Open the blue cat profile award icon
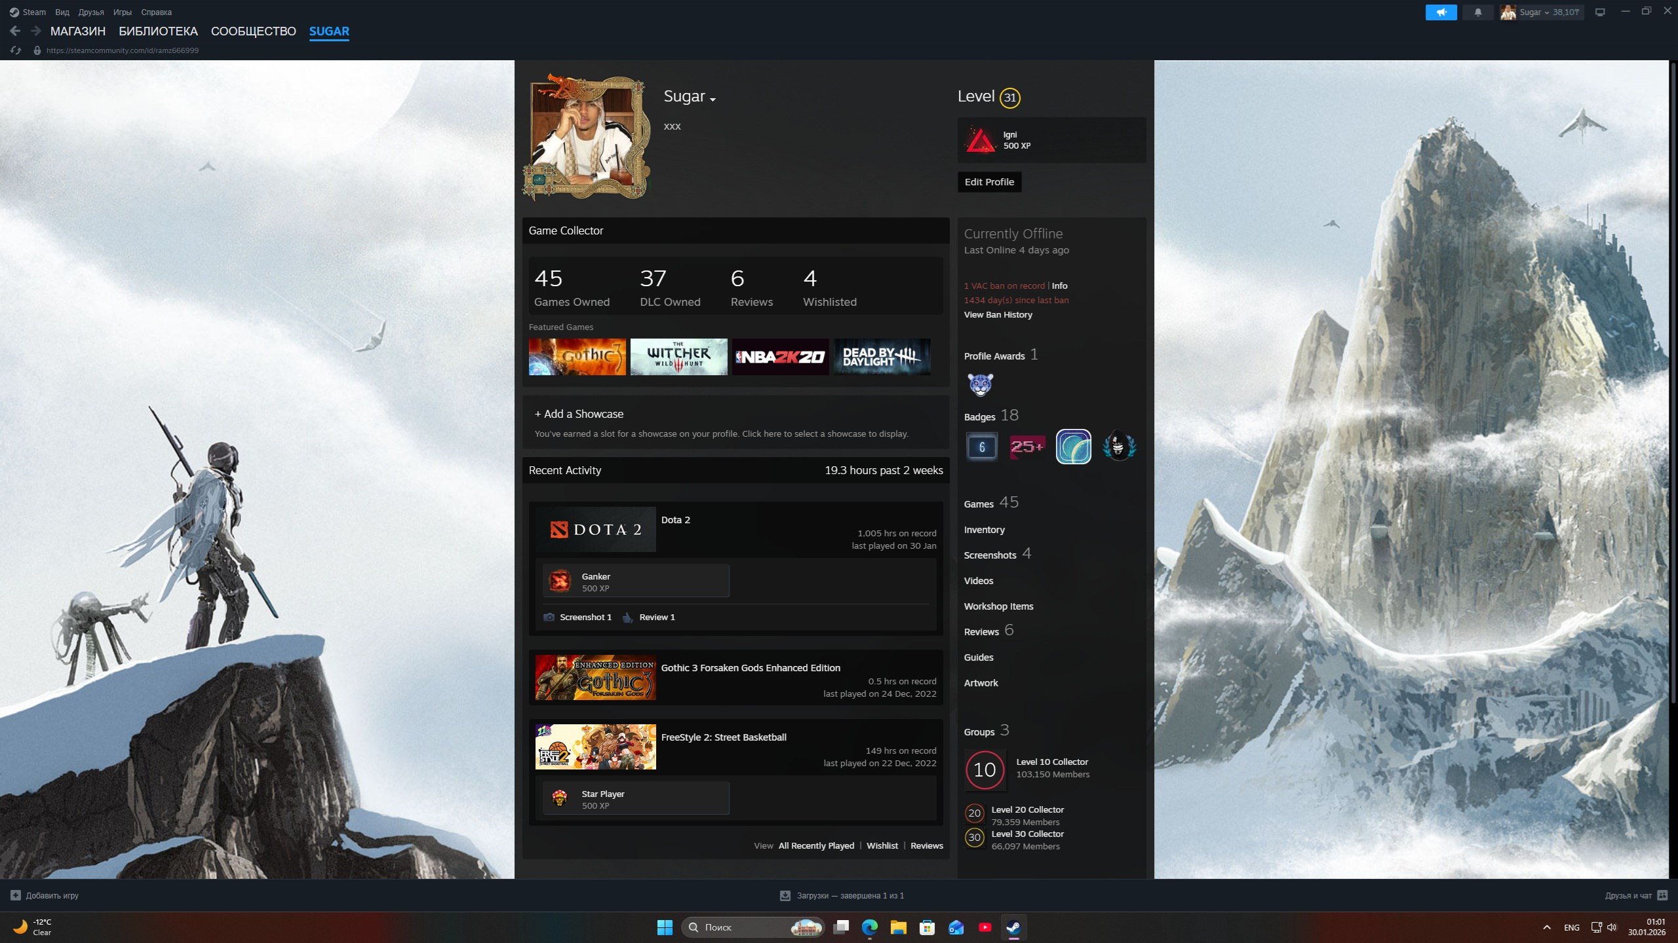This screenshot has width=1678, height=943. tap(981, 384)
